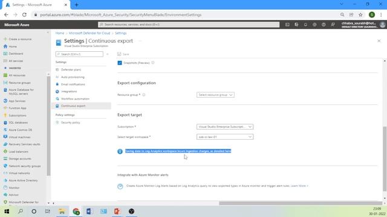The width and height of the screenshot is (387, 217).
Task: Click the Create a resource plus icon
Action: 5,39
